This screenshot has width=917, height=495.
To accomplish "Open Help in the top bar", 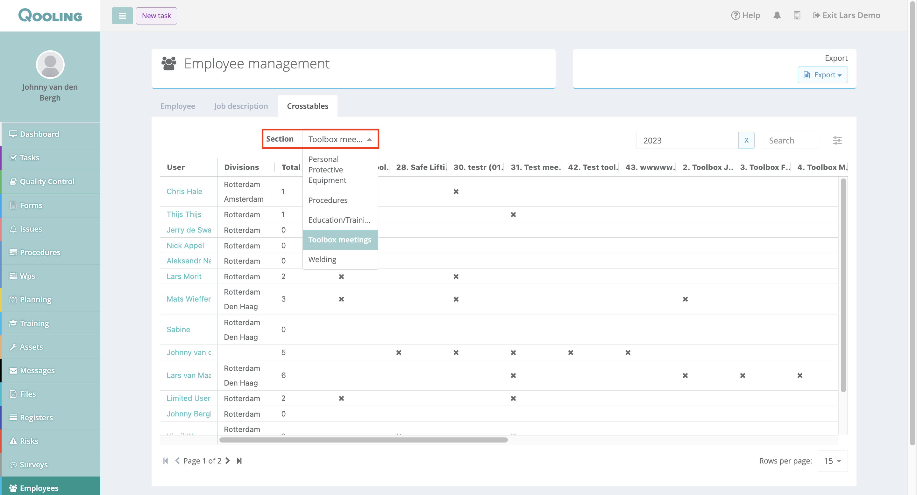I will click(745, 15).
